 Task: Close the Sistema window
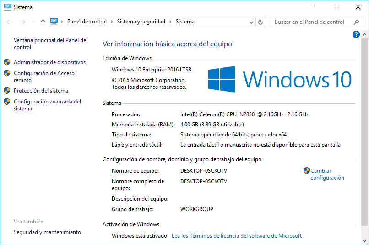pos(358,7)
